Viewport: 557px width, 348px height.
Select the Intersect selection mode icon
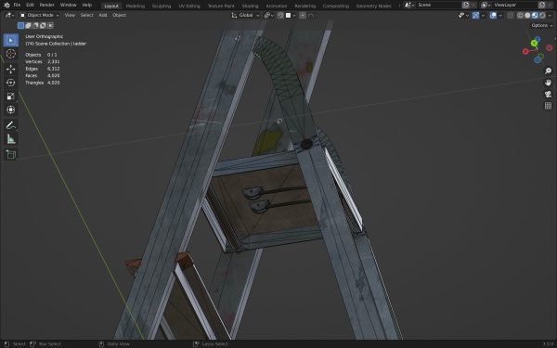[x=50, y=26]
